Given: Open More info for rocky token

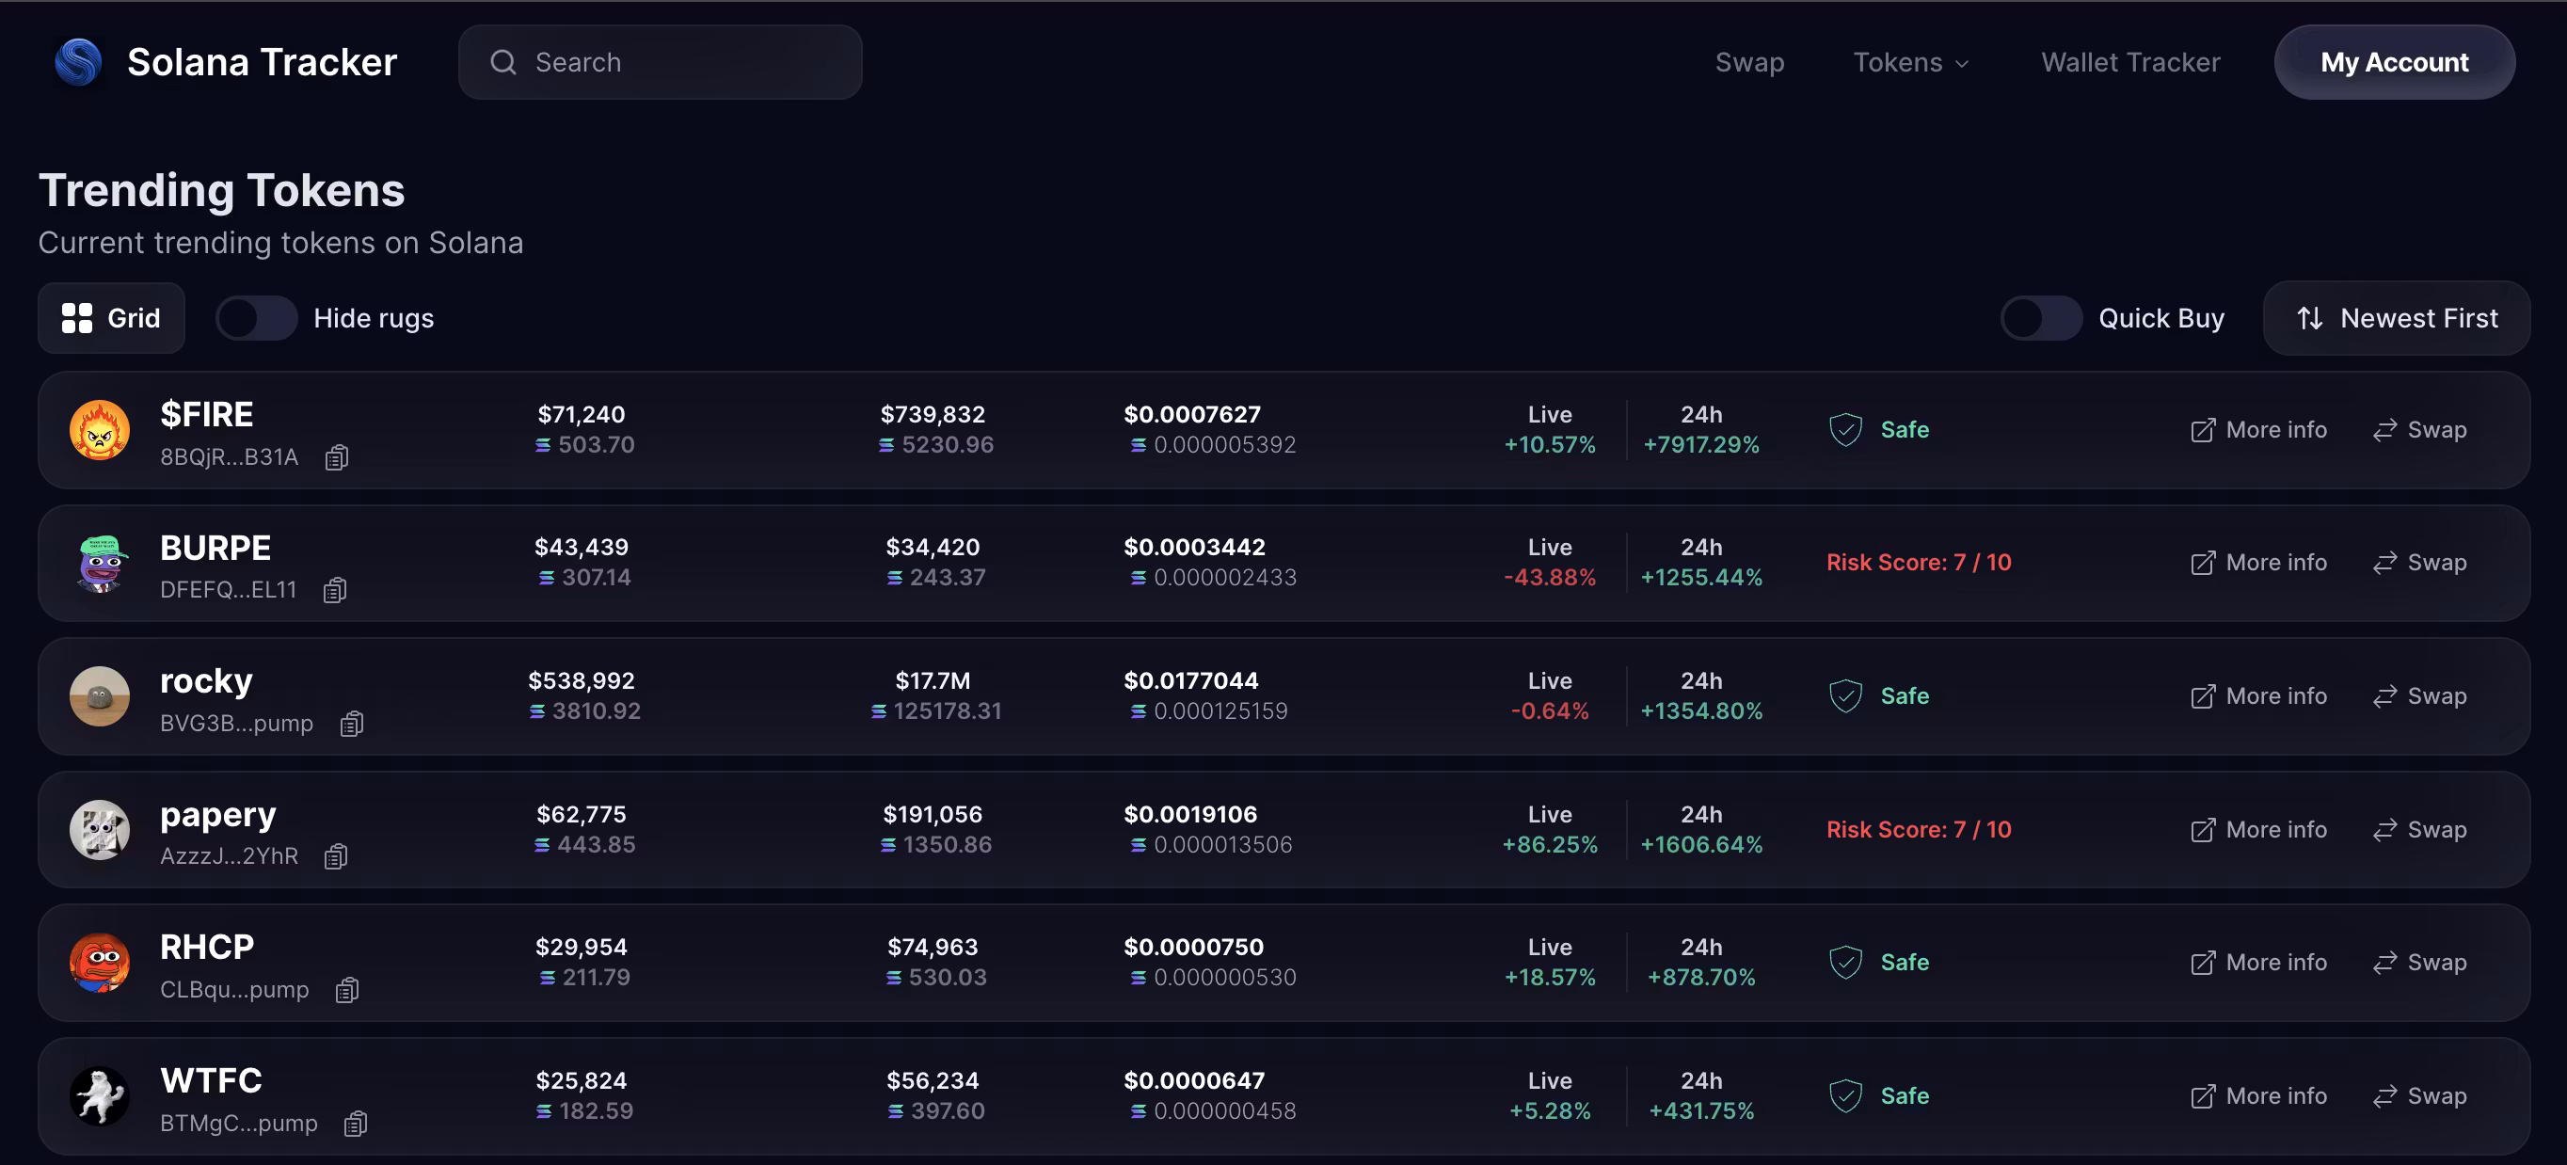Looking at the screenshot, I should coord(2258,695).
